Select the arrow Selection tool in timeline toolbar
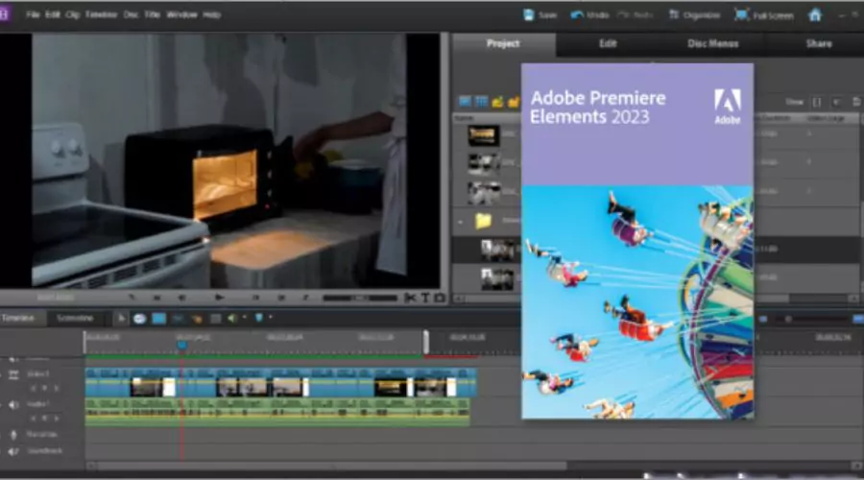Screen dimensions: 864x480 click(x=121, y=318)
